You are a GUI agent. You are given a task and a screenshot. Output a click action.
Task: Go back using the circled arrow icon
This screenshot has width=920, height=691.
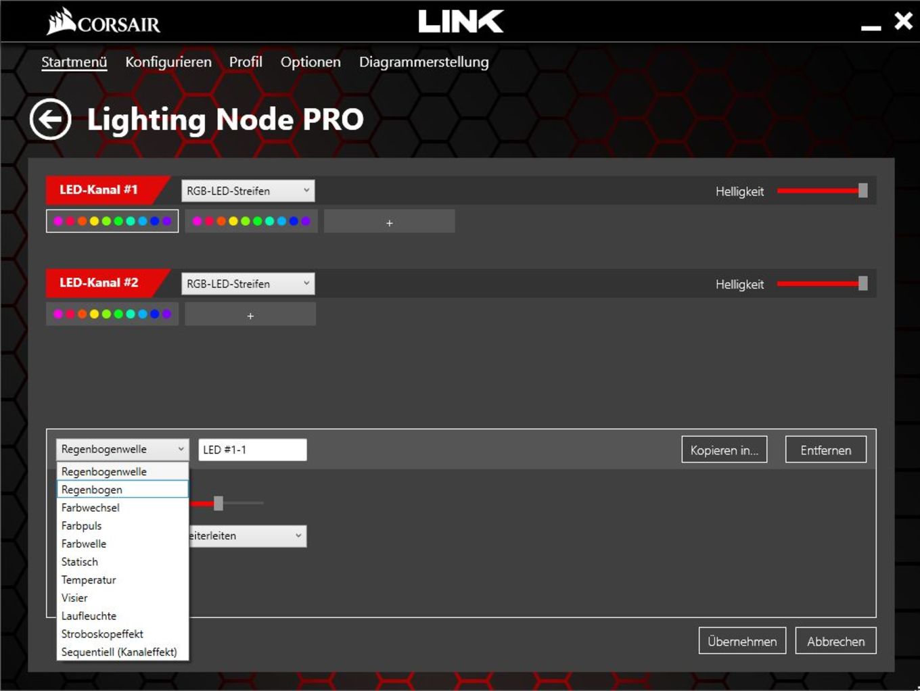coord(50,120)
